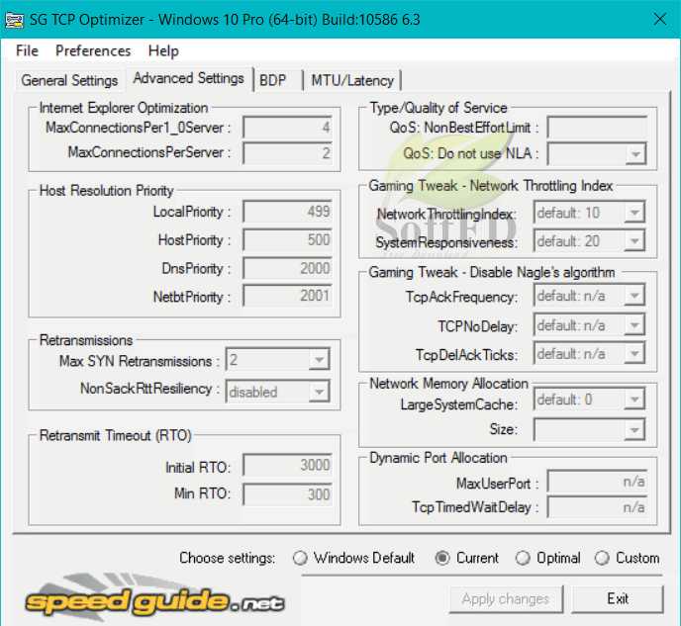Switch to the General Settings tab
The height and width of the screenshot is (626, 681).
(69, 80)
